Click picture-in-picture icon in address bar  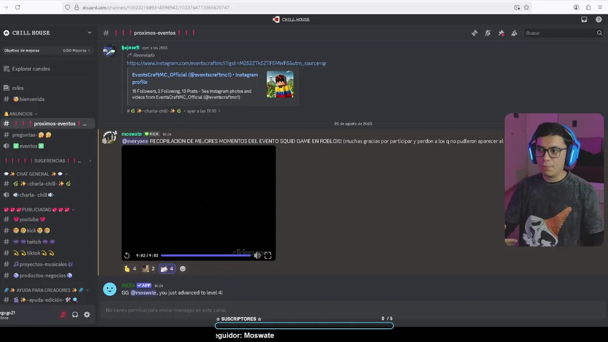517,7
